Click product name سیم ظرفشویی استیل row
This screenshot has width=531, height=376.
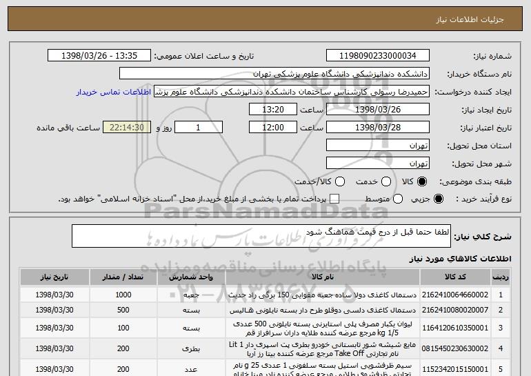[323, 369]
